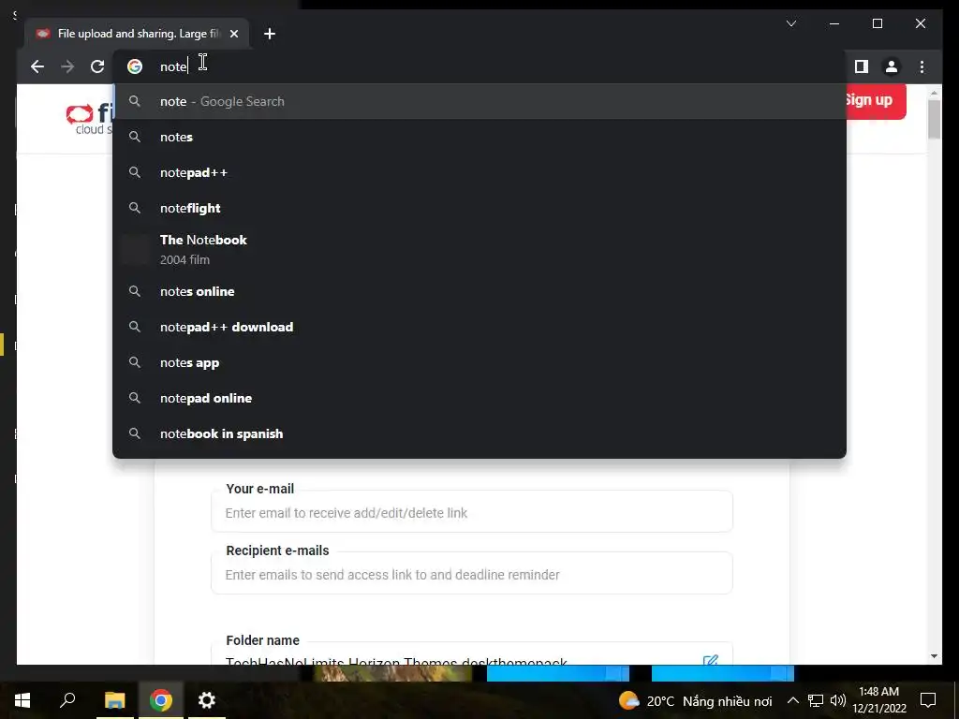Click the scroll down arrow of page
This screenshot has height=719, width=959.
(x=934, y=656)
